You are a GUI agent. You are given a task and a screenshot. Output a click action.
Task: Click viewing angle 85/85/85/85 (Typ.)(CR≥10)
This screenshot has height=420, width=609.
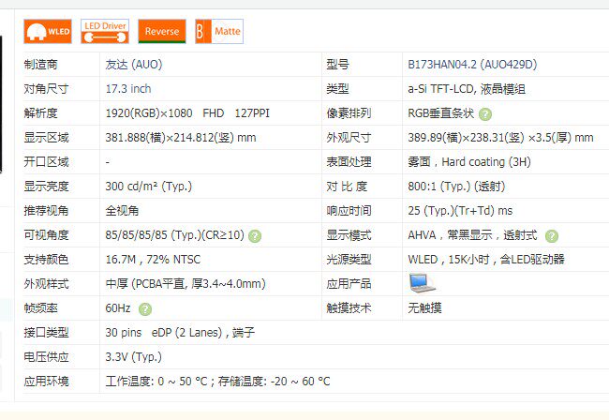[x=175, y=235]
